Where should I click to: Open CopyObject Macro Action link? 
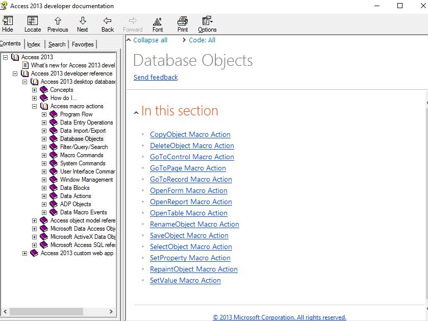click(x=190, y=134)
